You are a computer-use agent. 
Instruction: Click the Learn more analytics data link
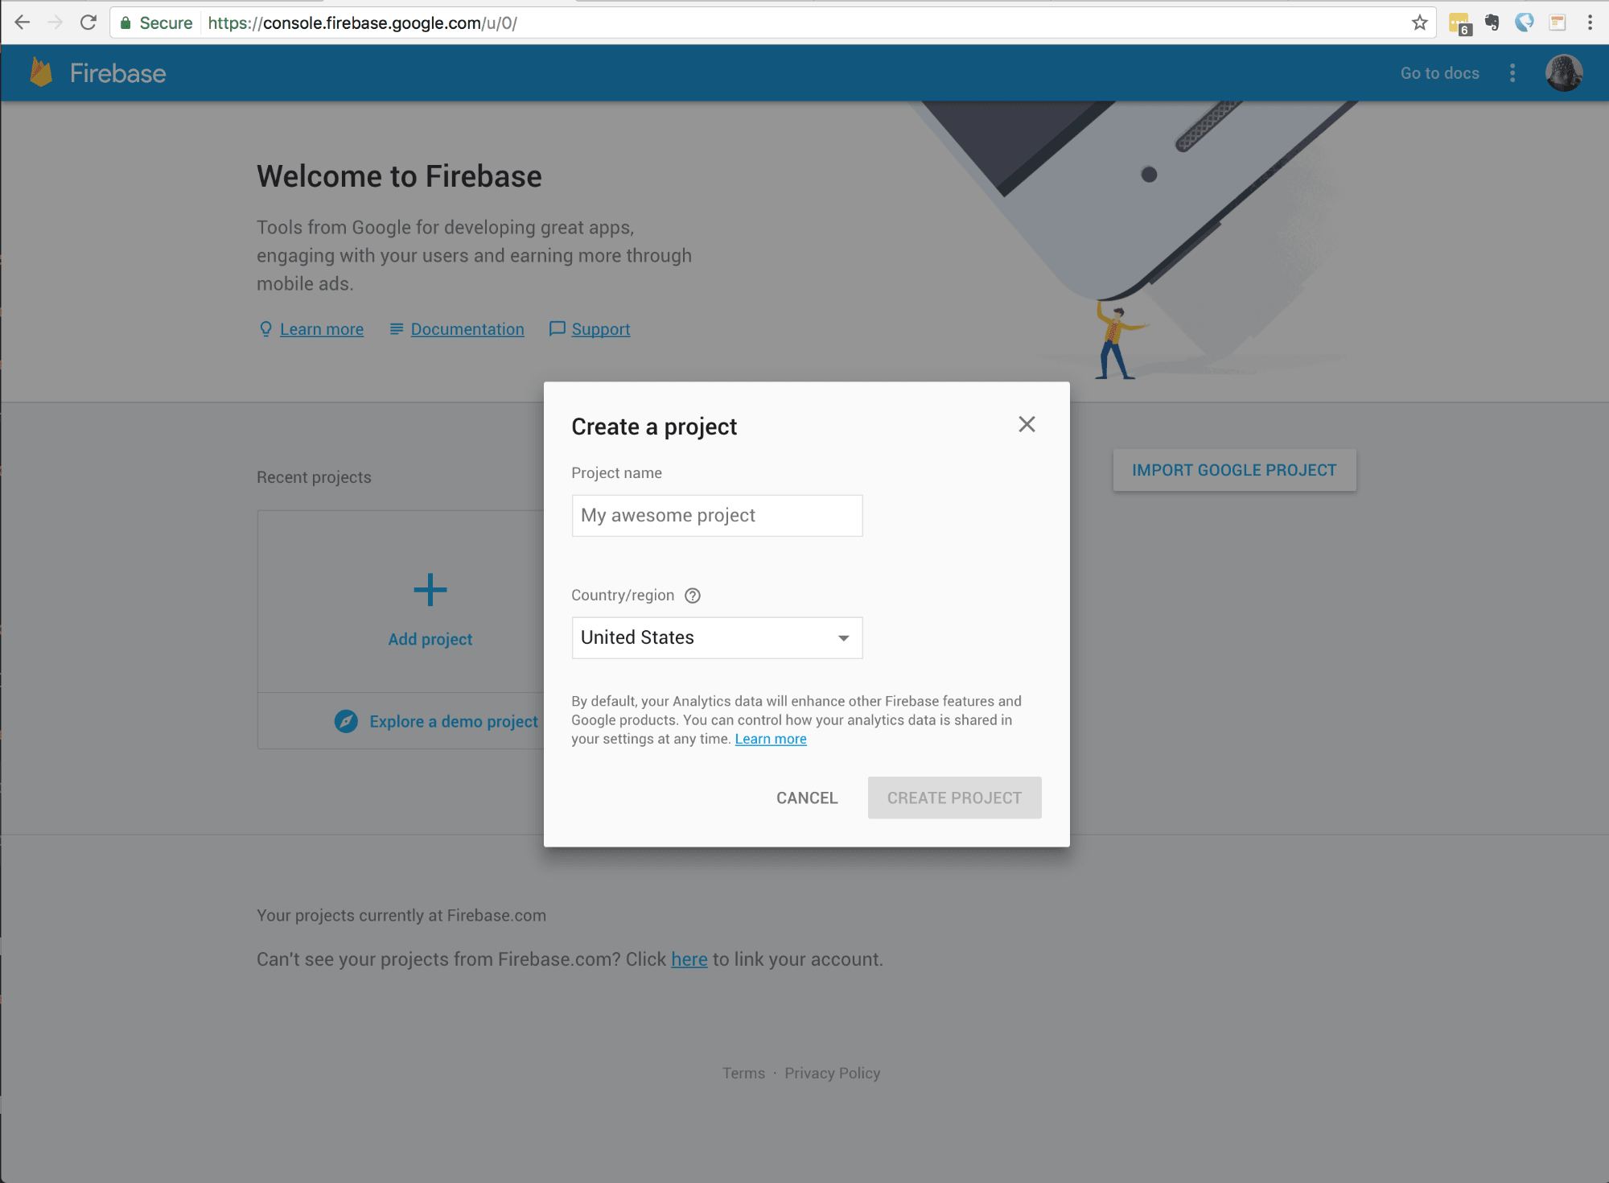(771, 738)
